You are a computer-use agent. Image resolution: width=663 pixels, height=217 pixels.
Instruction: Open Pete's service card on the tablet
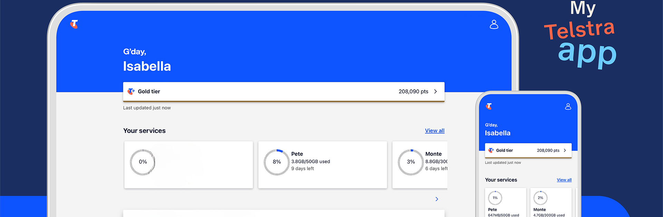pos(323,165)
